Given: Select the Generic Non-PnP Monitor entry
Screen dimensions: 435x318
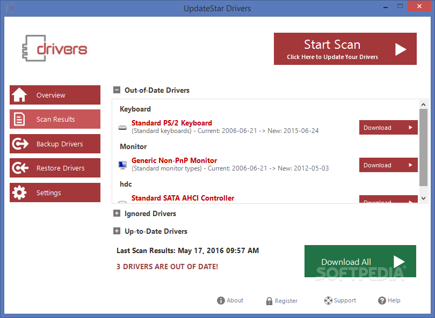Looking at the screenshot, I should [174, 160].
